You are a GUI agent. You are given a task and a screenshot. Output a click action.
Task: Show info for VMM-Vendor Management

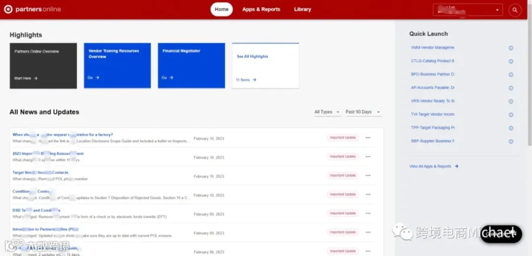tap(511, 48)
